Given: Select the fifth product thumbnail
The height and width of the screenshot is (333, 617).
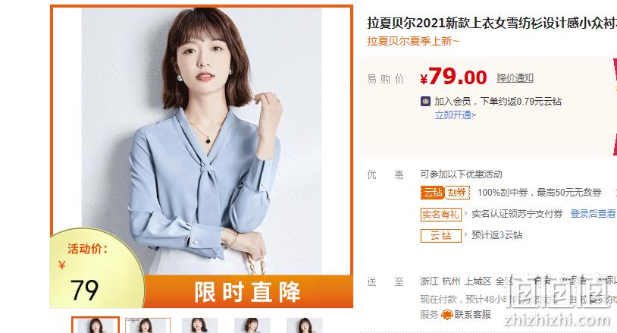Looking at the screenshot, I should coord(305,325).
